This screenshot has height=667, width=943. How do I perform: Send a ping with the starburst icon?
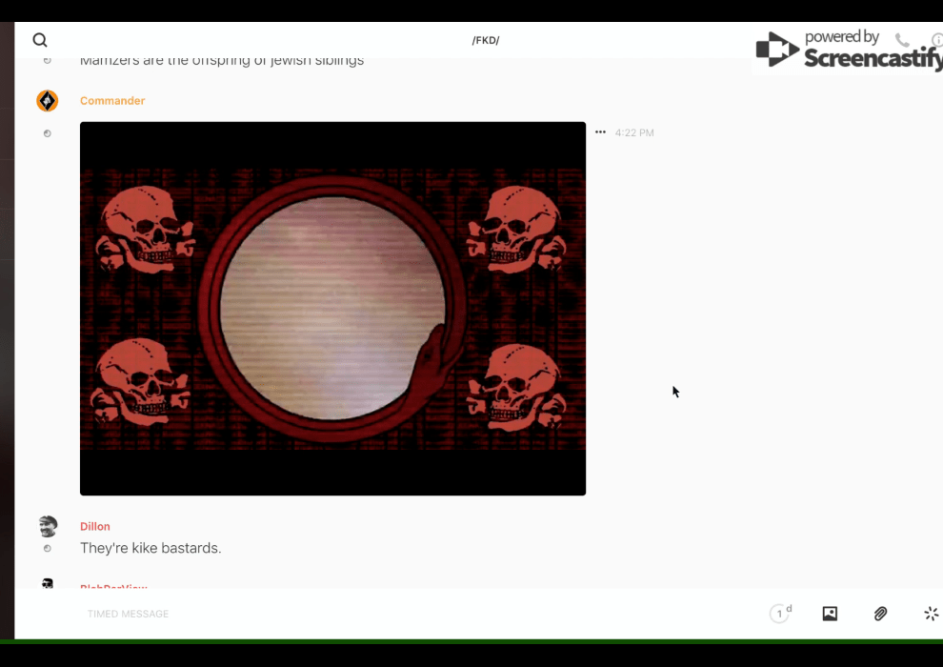931,614
